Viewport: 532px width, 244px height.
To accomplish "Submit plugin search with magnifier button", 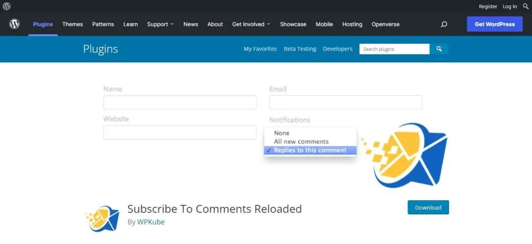I will (x=439, y=49).
